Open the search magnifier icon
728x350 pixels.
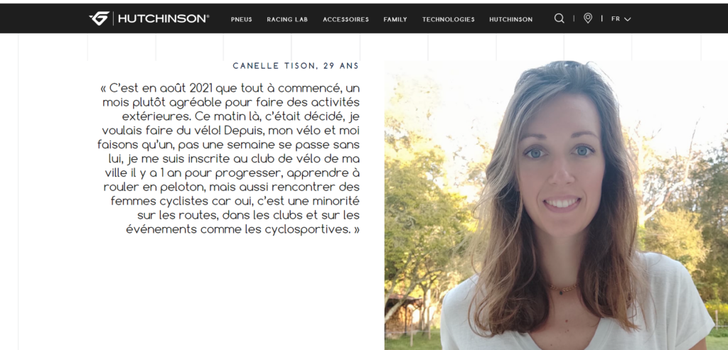(x=560, y=18)
